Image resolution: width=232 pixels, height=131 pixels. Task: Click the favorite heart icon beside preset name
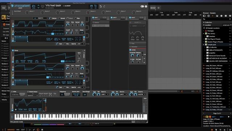pyautogui.click(x=43, y=7)
